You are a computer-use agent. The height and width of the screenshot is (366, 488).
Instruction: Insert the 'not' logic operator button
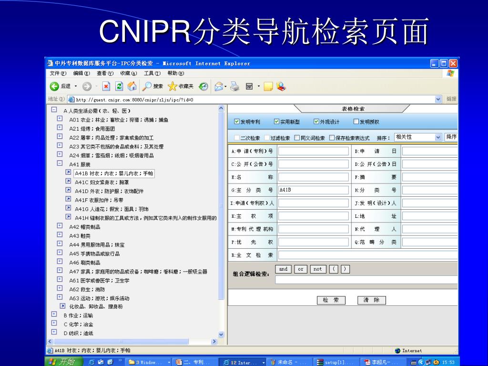(318, 269)
